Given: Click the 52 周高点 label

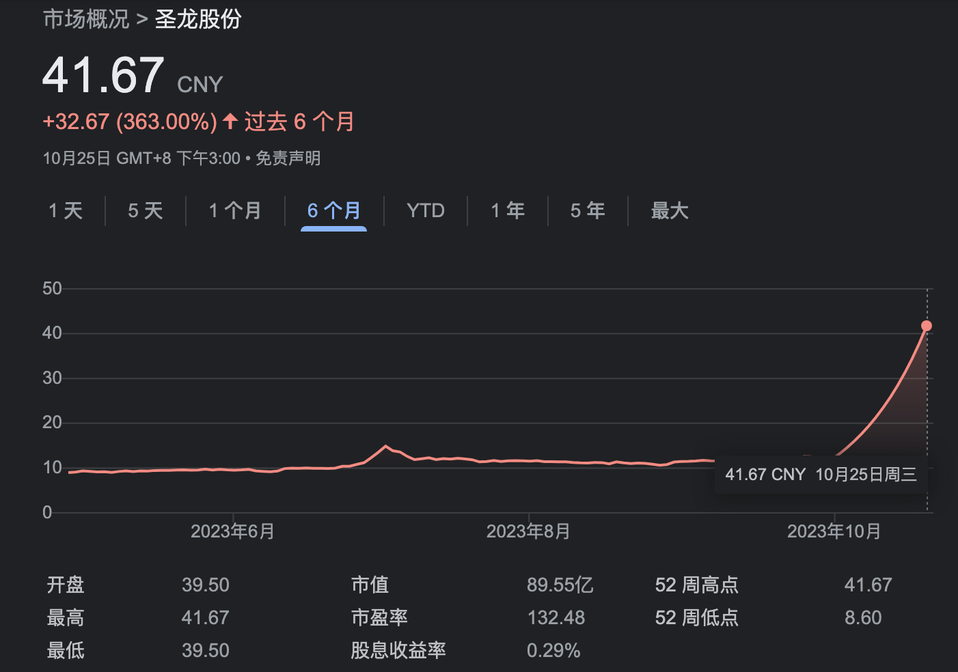Looking at the screenshot, I should point(696,585).
